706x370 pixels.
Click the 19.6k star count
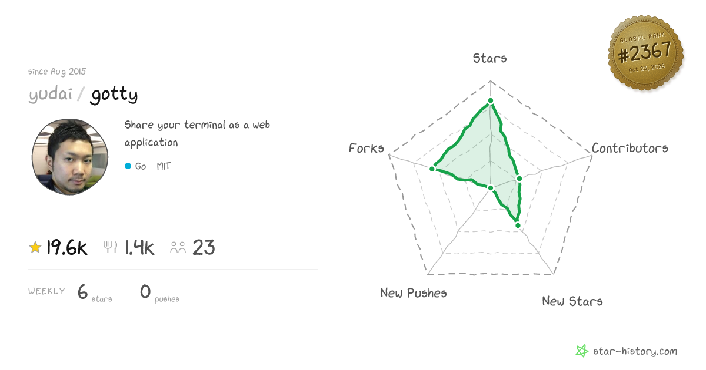(66, 248)
